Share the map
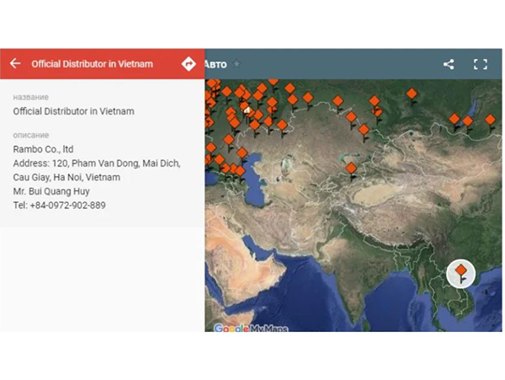This screenshot has height=380, width=505. pyautogui.click(x=449, y=64)
